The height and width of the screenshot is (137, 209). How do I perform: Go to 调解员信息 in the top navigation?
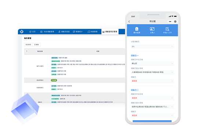(x=64, y=31)
